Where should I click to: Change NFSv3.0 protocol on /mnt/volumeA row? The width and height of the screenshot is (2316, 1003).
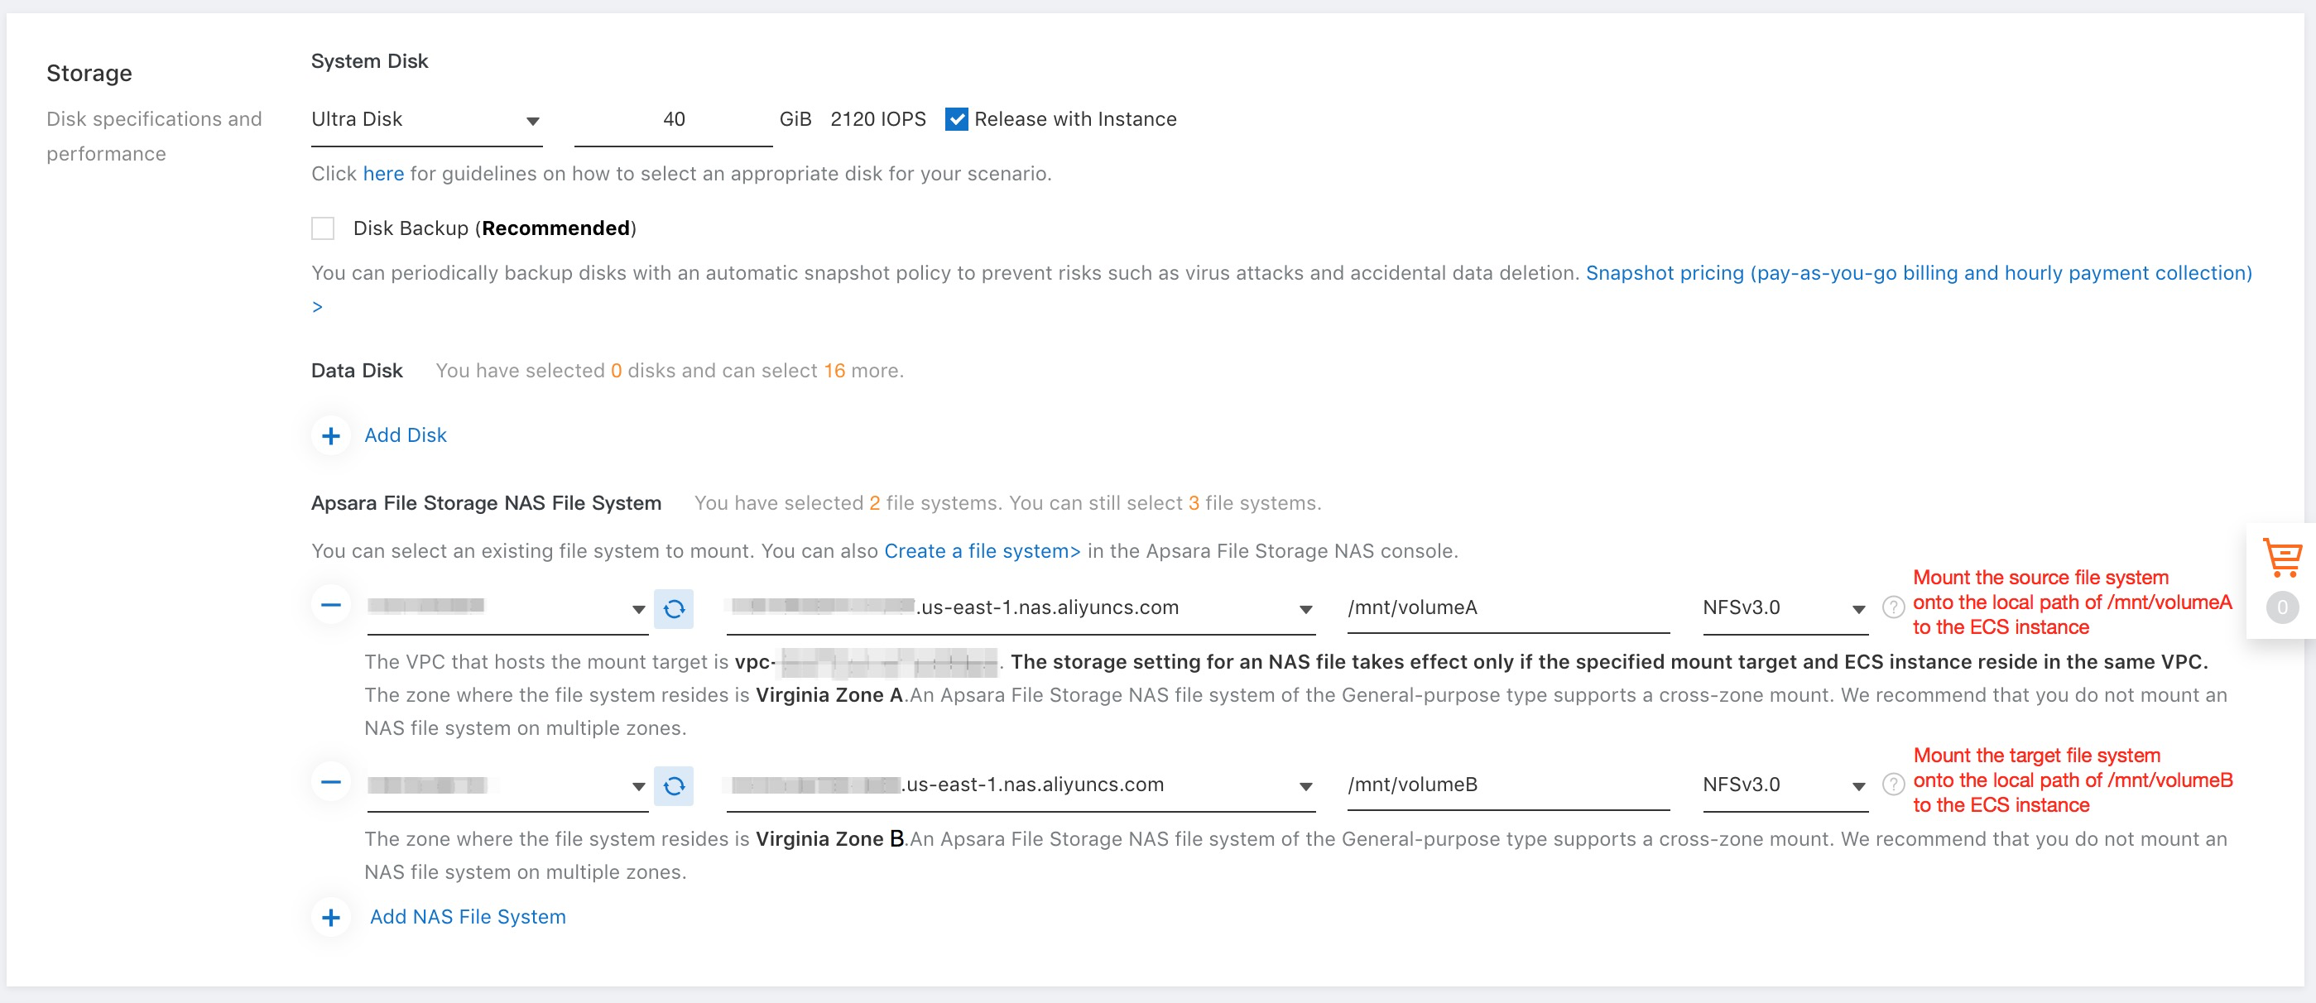coord(1785,608)
